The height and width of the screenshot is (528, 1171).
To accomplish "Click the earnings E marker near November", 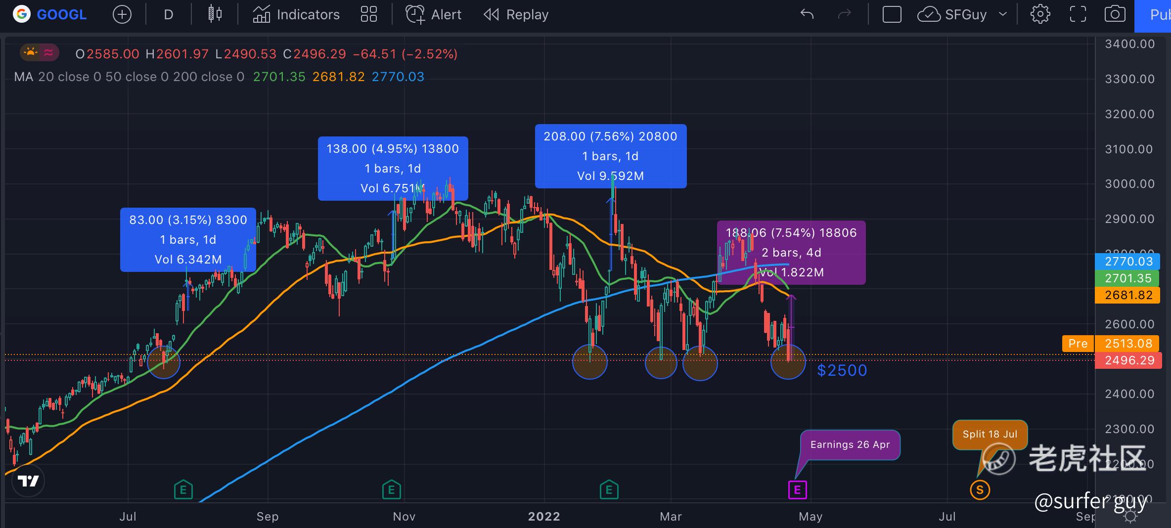I will click(392, 490).
